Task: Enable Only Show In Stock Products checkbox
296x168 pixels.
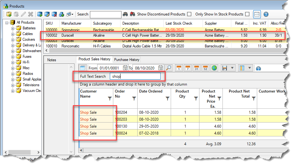Action: coord(247,14)
